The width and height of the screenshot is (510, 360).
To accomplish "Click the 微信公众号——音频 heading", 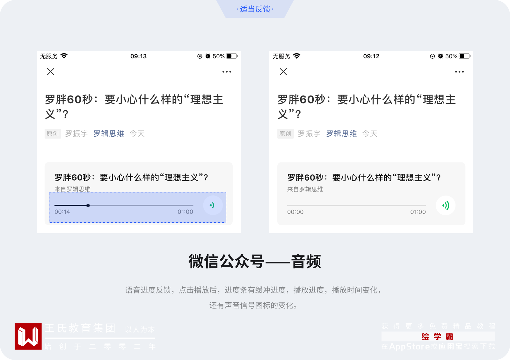I will 255,262.
